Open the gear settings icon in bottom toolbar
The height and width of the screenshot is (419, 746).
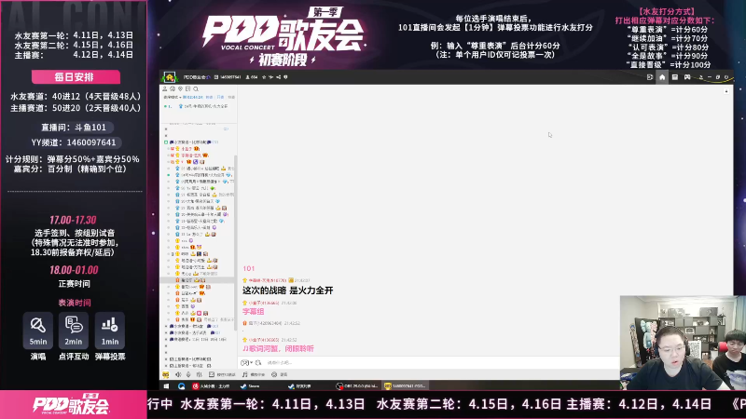coord(274,375)
